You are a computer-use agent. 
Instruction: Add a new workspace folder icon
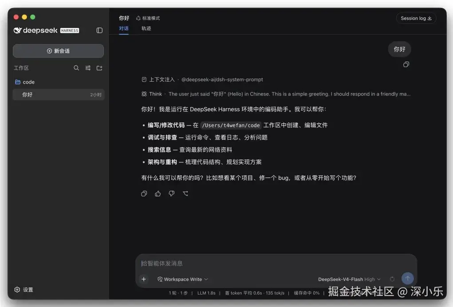click(99, 68)
